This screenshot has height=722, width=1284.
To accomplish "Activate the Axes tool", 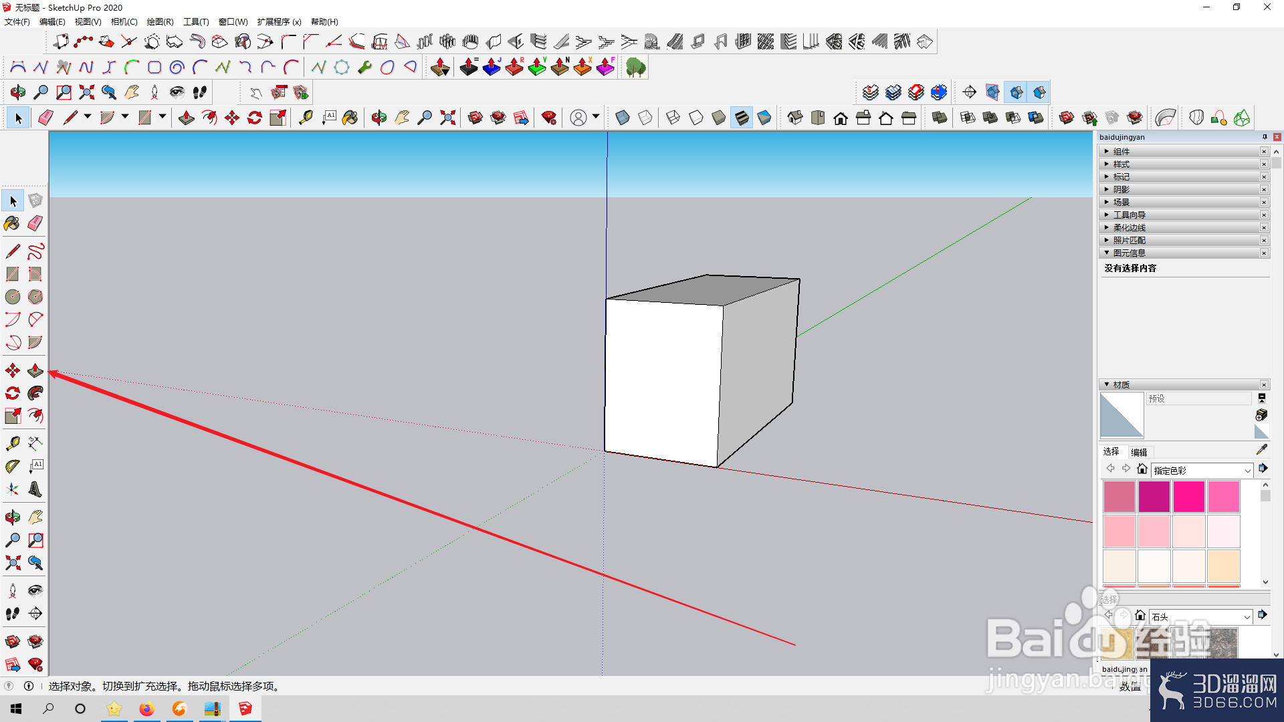I will tap(13, 489).
